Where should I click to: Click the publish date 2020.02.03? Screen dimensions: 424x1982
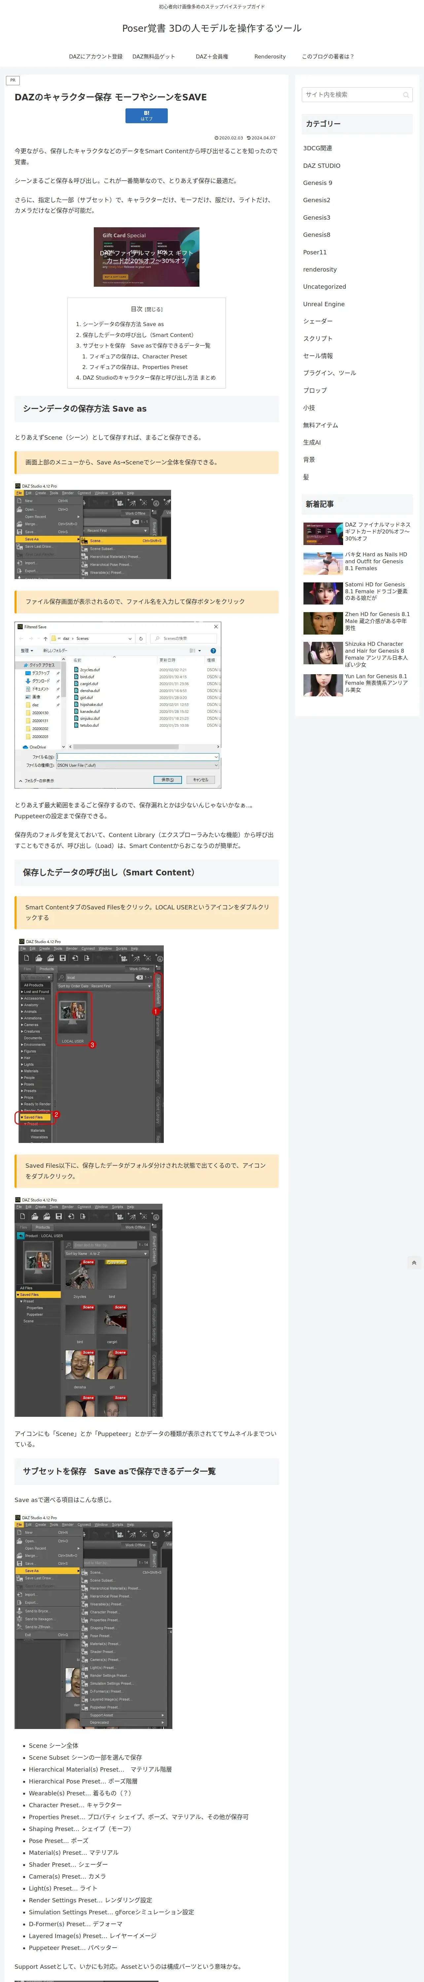tap(229, 138)
